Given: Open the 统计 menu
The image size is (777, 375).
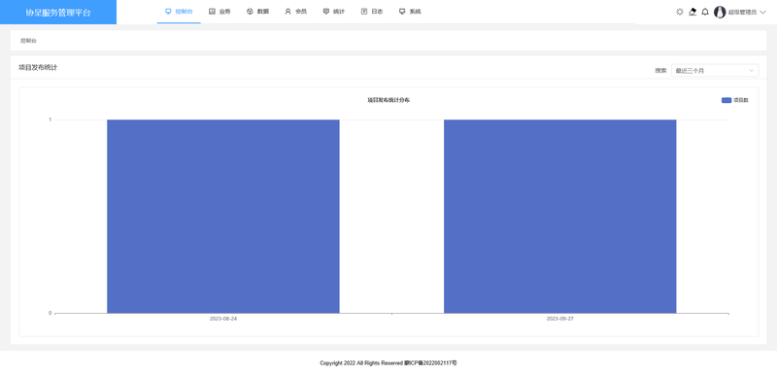Looking at the screenshot, I should click(333, 12).
